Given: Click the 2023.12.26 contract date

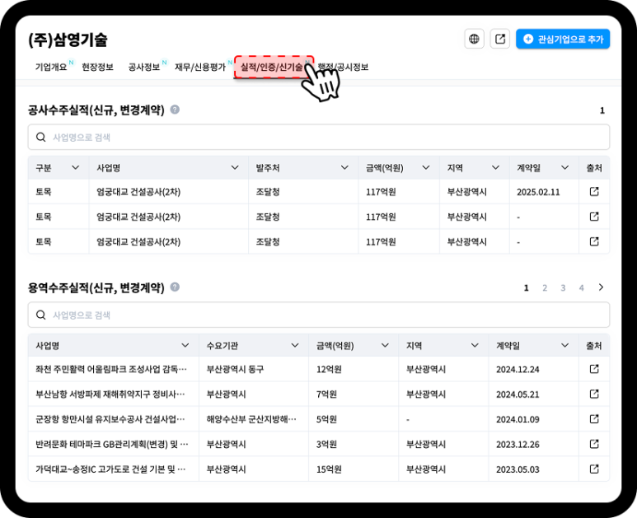Looking at the screenshot, I should pos(518,445).
